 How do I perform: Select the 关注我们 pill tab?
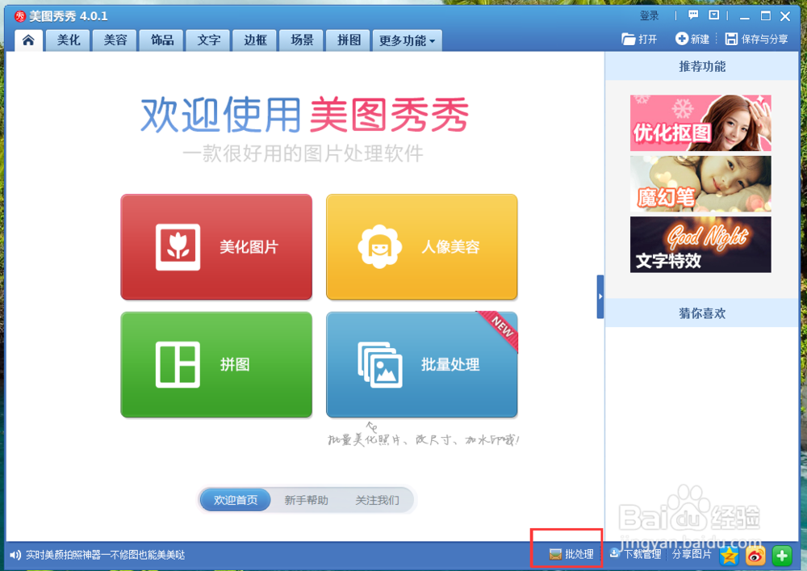(x=377, y=500)
